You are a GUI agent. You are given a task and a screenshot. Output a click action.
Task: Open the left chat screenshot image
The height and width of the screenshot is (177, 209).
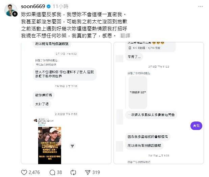click(66, 103)
